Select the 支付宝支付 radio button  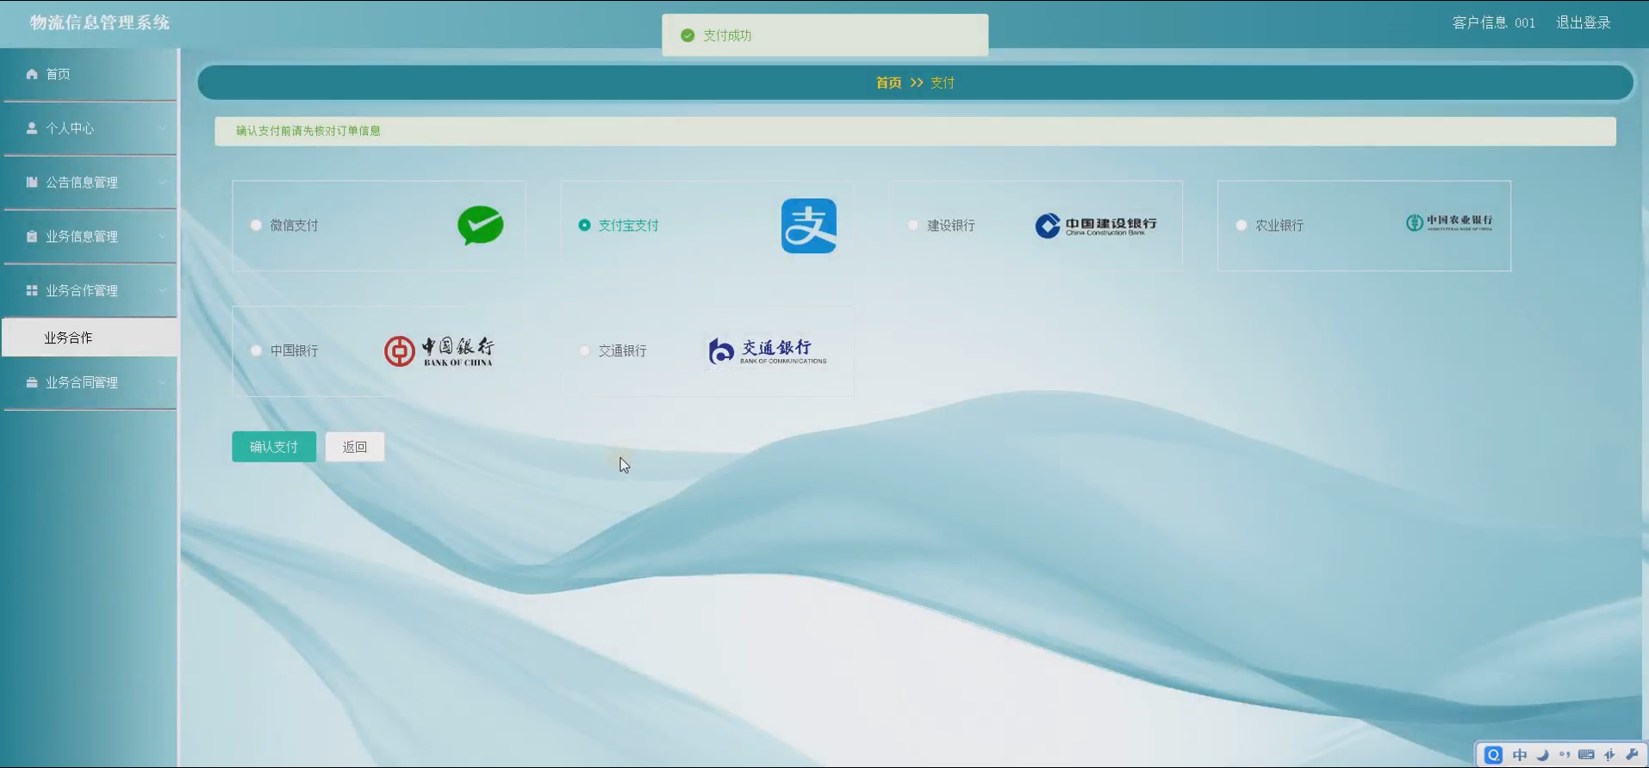584,226
